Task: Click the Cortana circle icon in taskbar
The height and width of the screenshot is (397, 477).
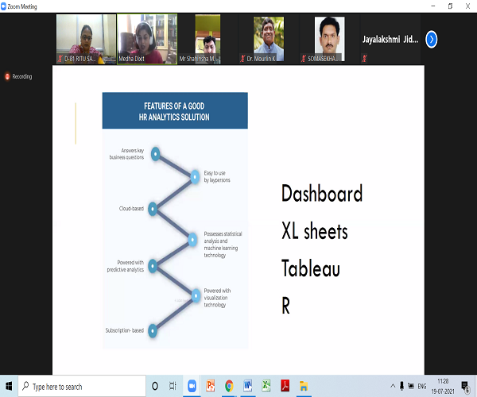Action: (x=155, y=386)
